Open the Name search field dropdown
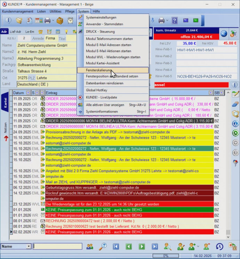Image resolution: width=240 pixels, height=259 pixels. 29,247
